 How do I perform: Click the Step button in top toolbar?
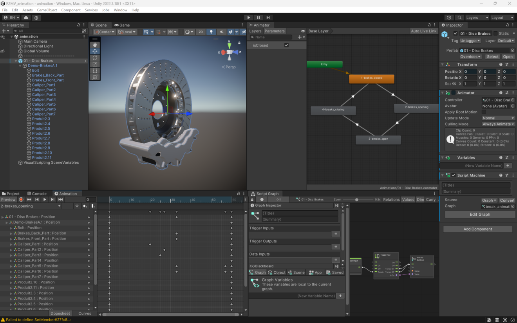pyautogui.click(x=268, y=18)
